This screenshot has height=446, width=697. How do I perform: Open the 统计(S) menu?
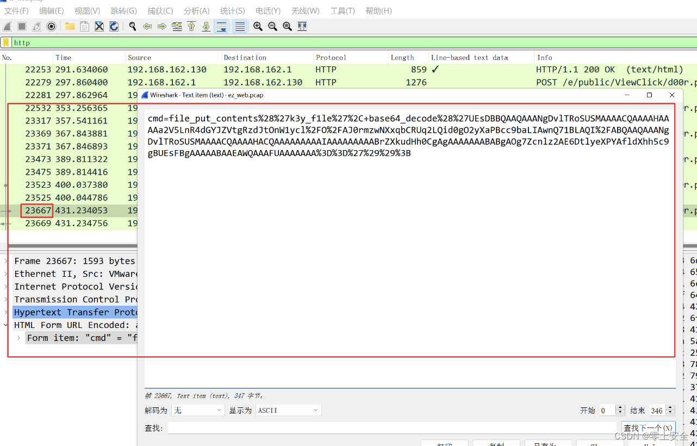(232, 11)
